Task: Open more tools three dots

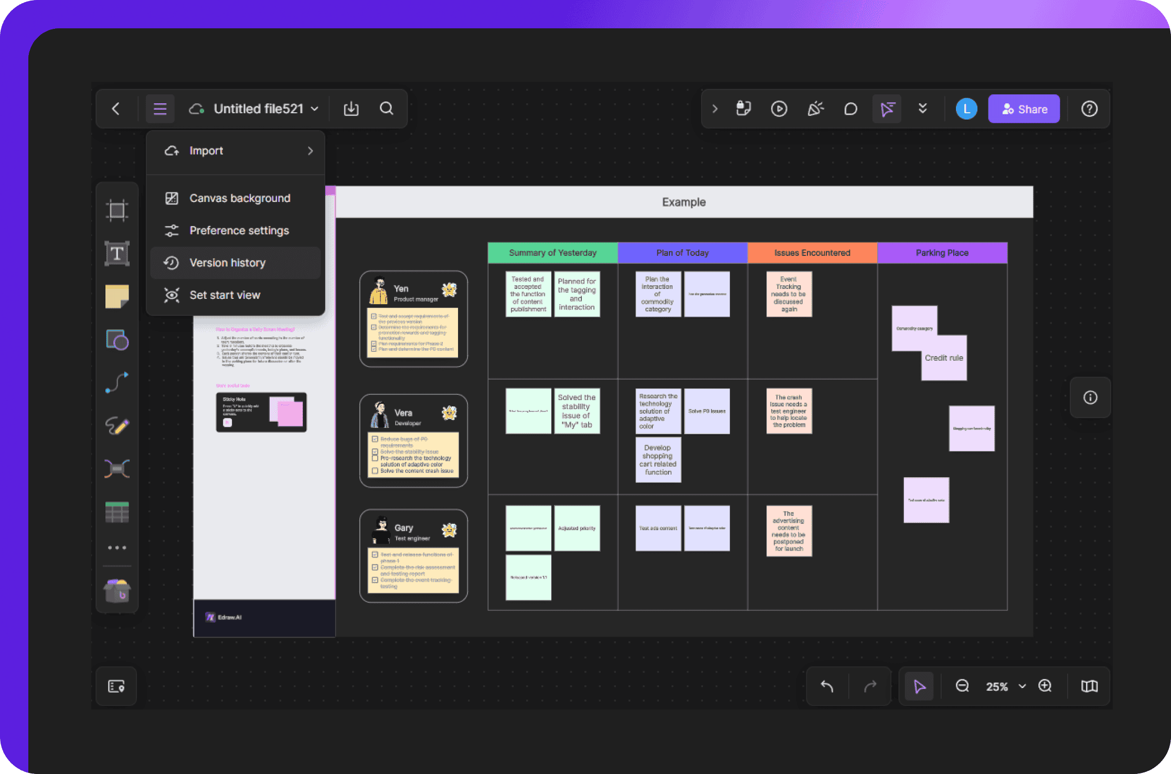Action: [117, 547]
